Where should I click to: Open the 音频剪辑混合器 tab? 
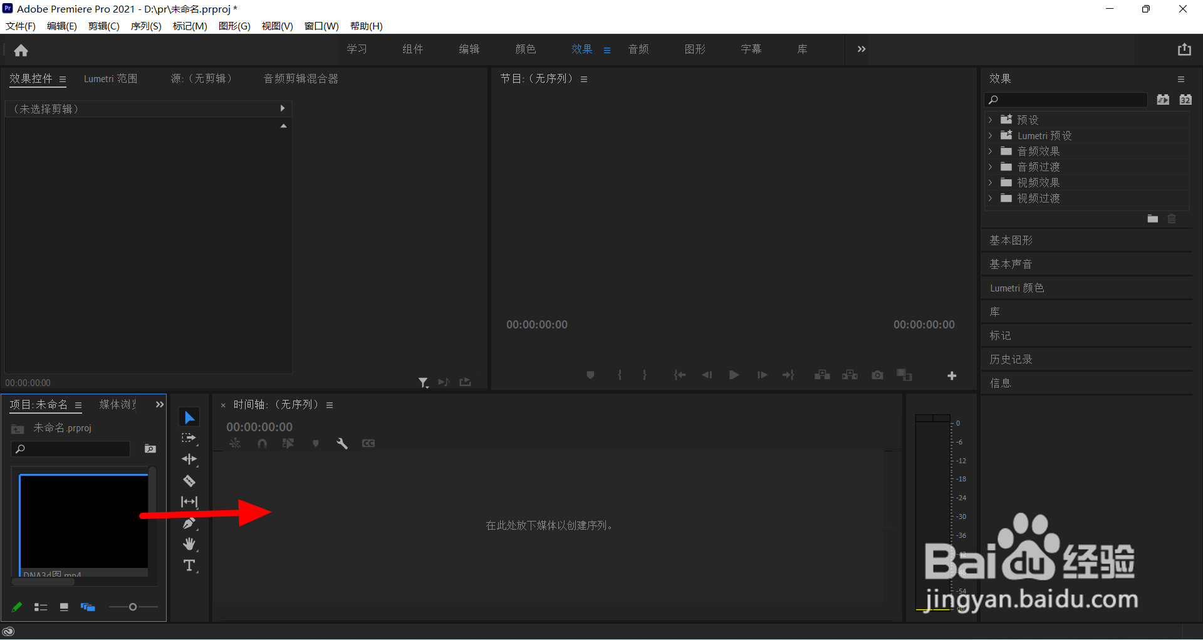pyautogui.click(x=301, y=78)
